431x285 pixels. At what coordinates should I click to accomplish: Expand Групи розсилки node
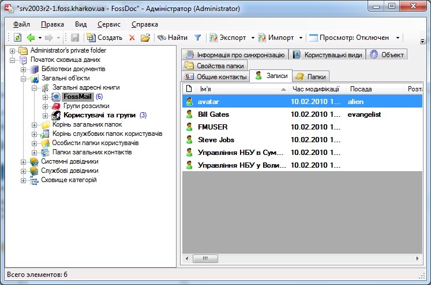pos(46,106)
